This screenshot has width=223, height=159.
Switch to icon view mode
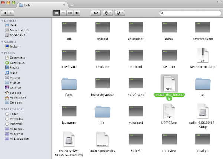click(56, 13)
